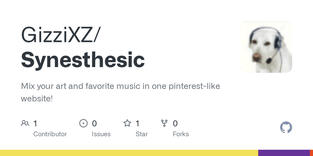
Task: Click the star outline icon
Action: 127,123
